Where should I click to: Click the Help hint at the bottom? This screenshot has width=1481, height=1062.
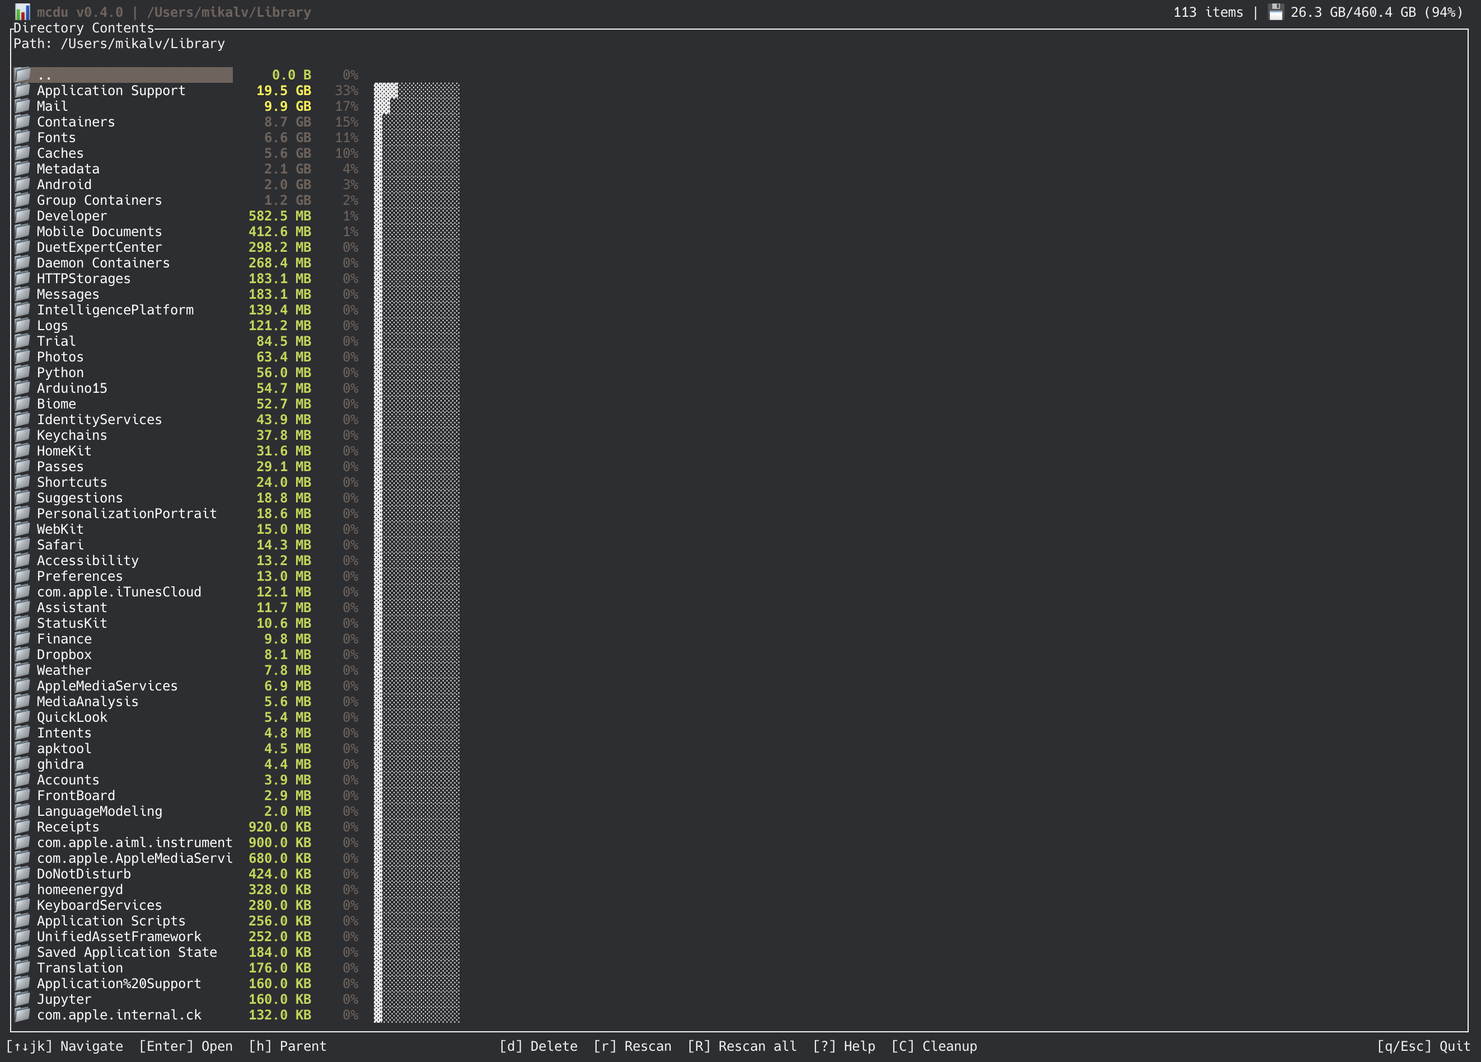pyautogui.click(x=844, y=1046)
